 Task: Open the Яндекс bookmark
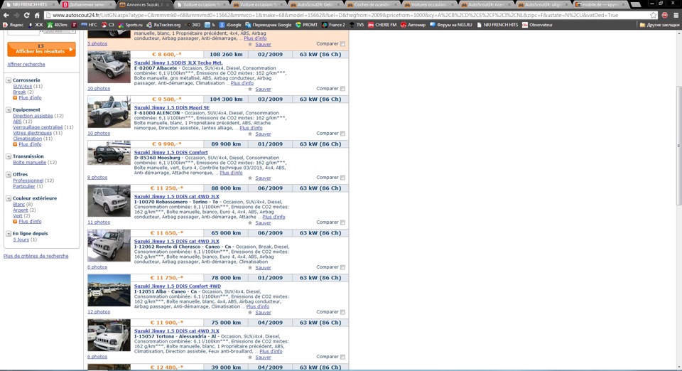tap(13, 25)
